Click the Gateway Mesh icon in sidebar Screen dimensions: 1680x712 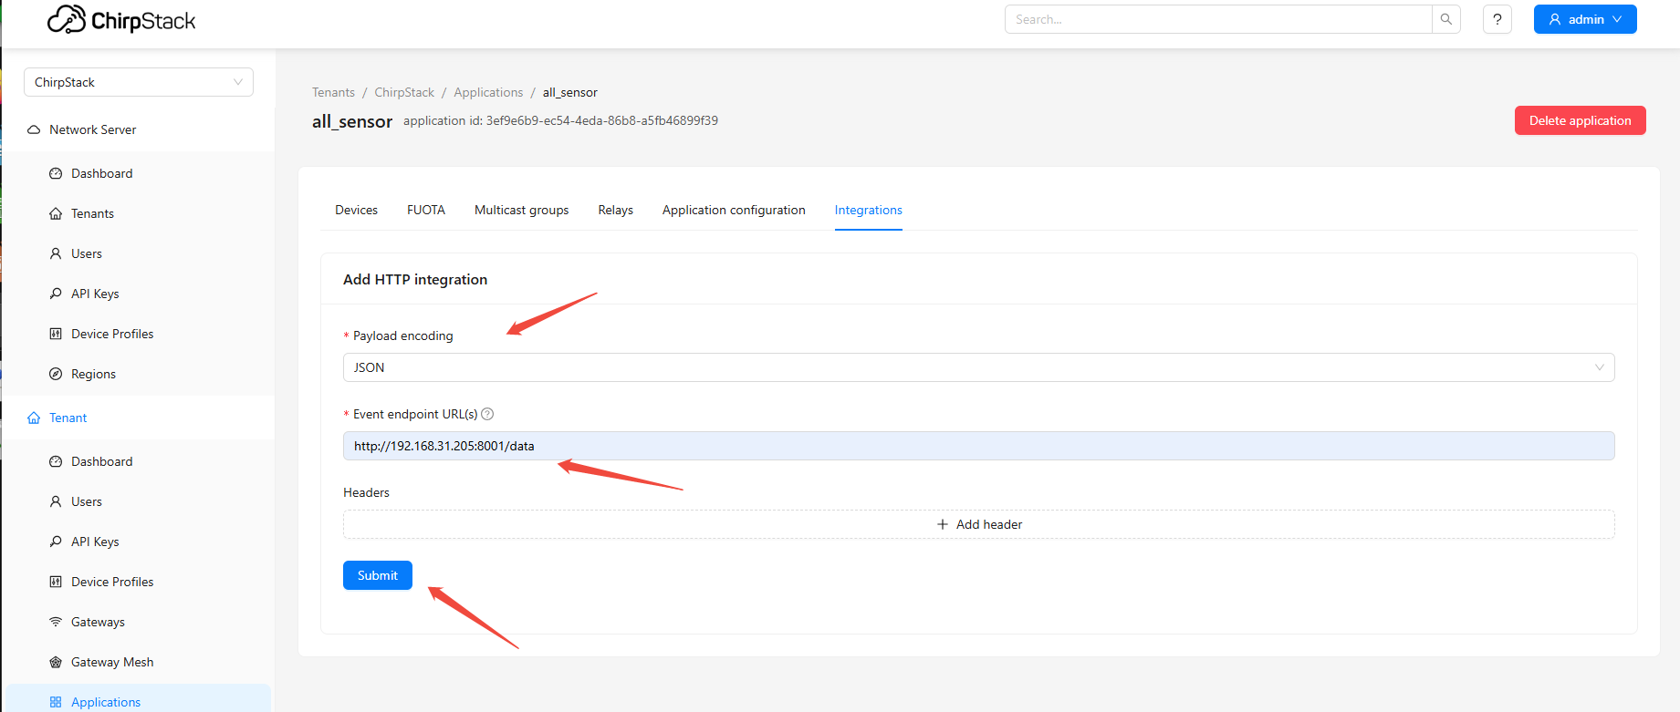[x=56, y=662]
